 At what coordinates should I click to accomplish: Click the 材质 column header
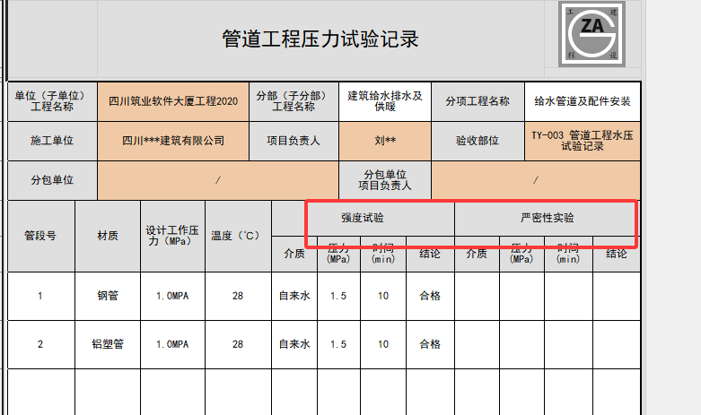(x=108, y=236)
